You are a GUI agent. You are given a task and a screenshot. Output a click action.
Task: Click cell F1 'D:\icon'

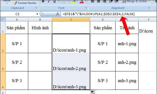click(x=148, y=28)
